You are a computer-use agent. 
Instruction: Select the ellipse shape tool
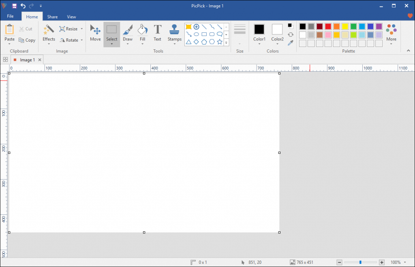pyautogui.click(x=196, y=34)
